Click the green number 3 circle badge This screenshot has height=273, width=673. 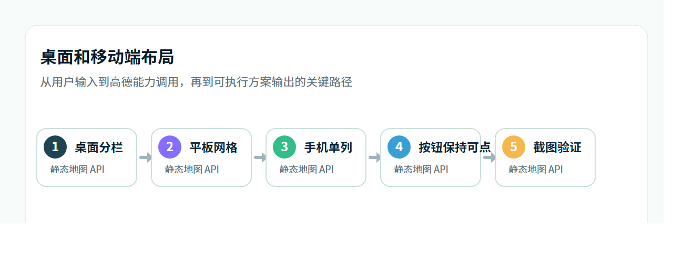click(284, 147)
